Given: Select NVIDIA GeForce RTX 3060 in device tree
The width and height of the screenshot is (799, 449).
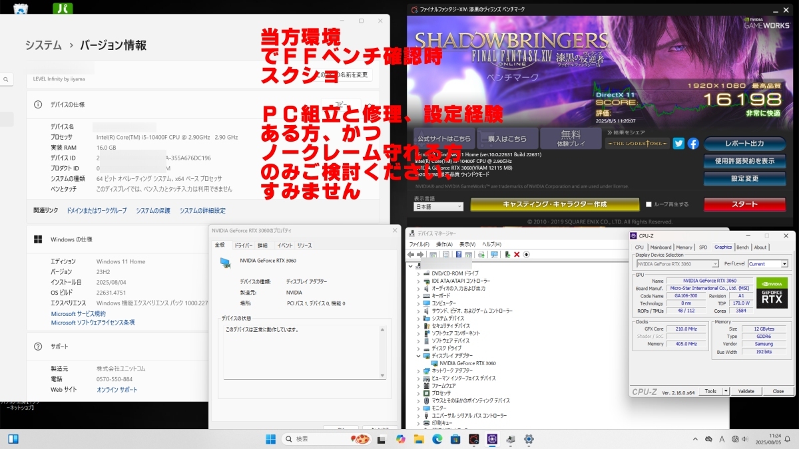Looking at the screenshot, I should click(467, 363).
